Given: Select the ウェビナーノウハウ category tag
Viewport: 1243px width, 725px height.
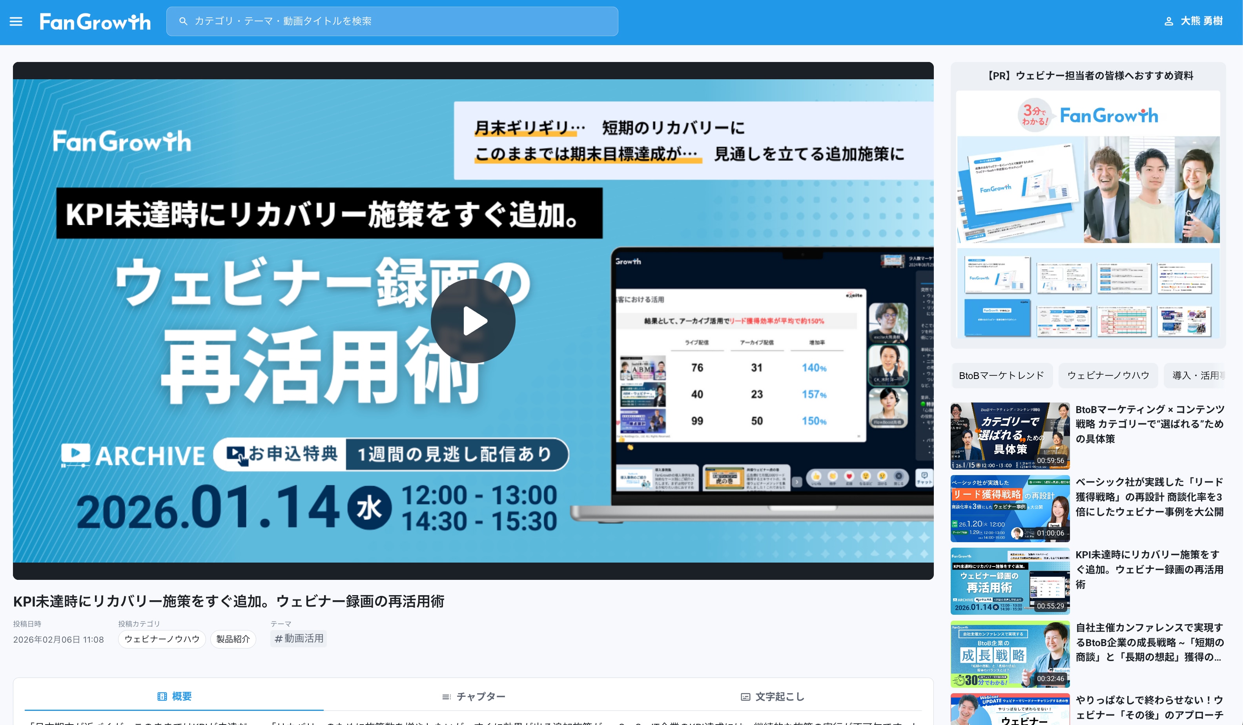Looking at the screenshot, I should click(x=162, y=639).
